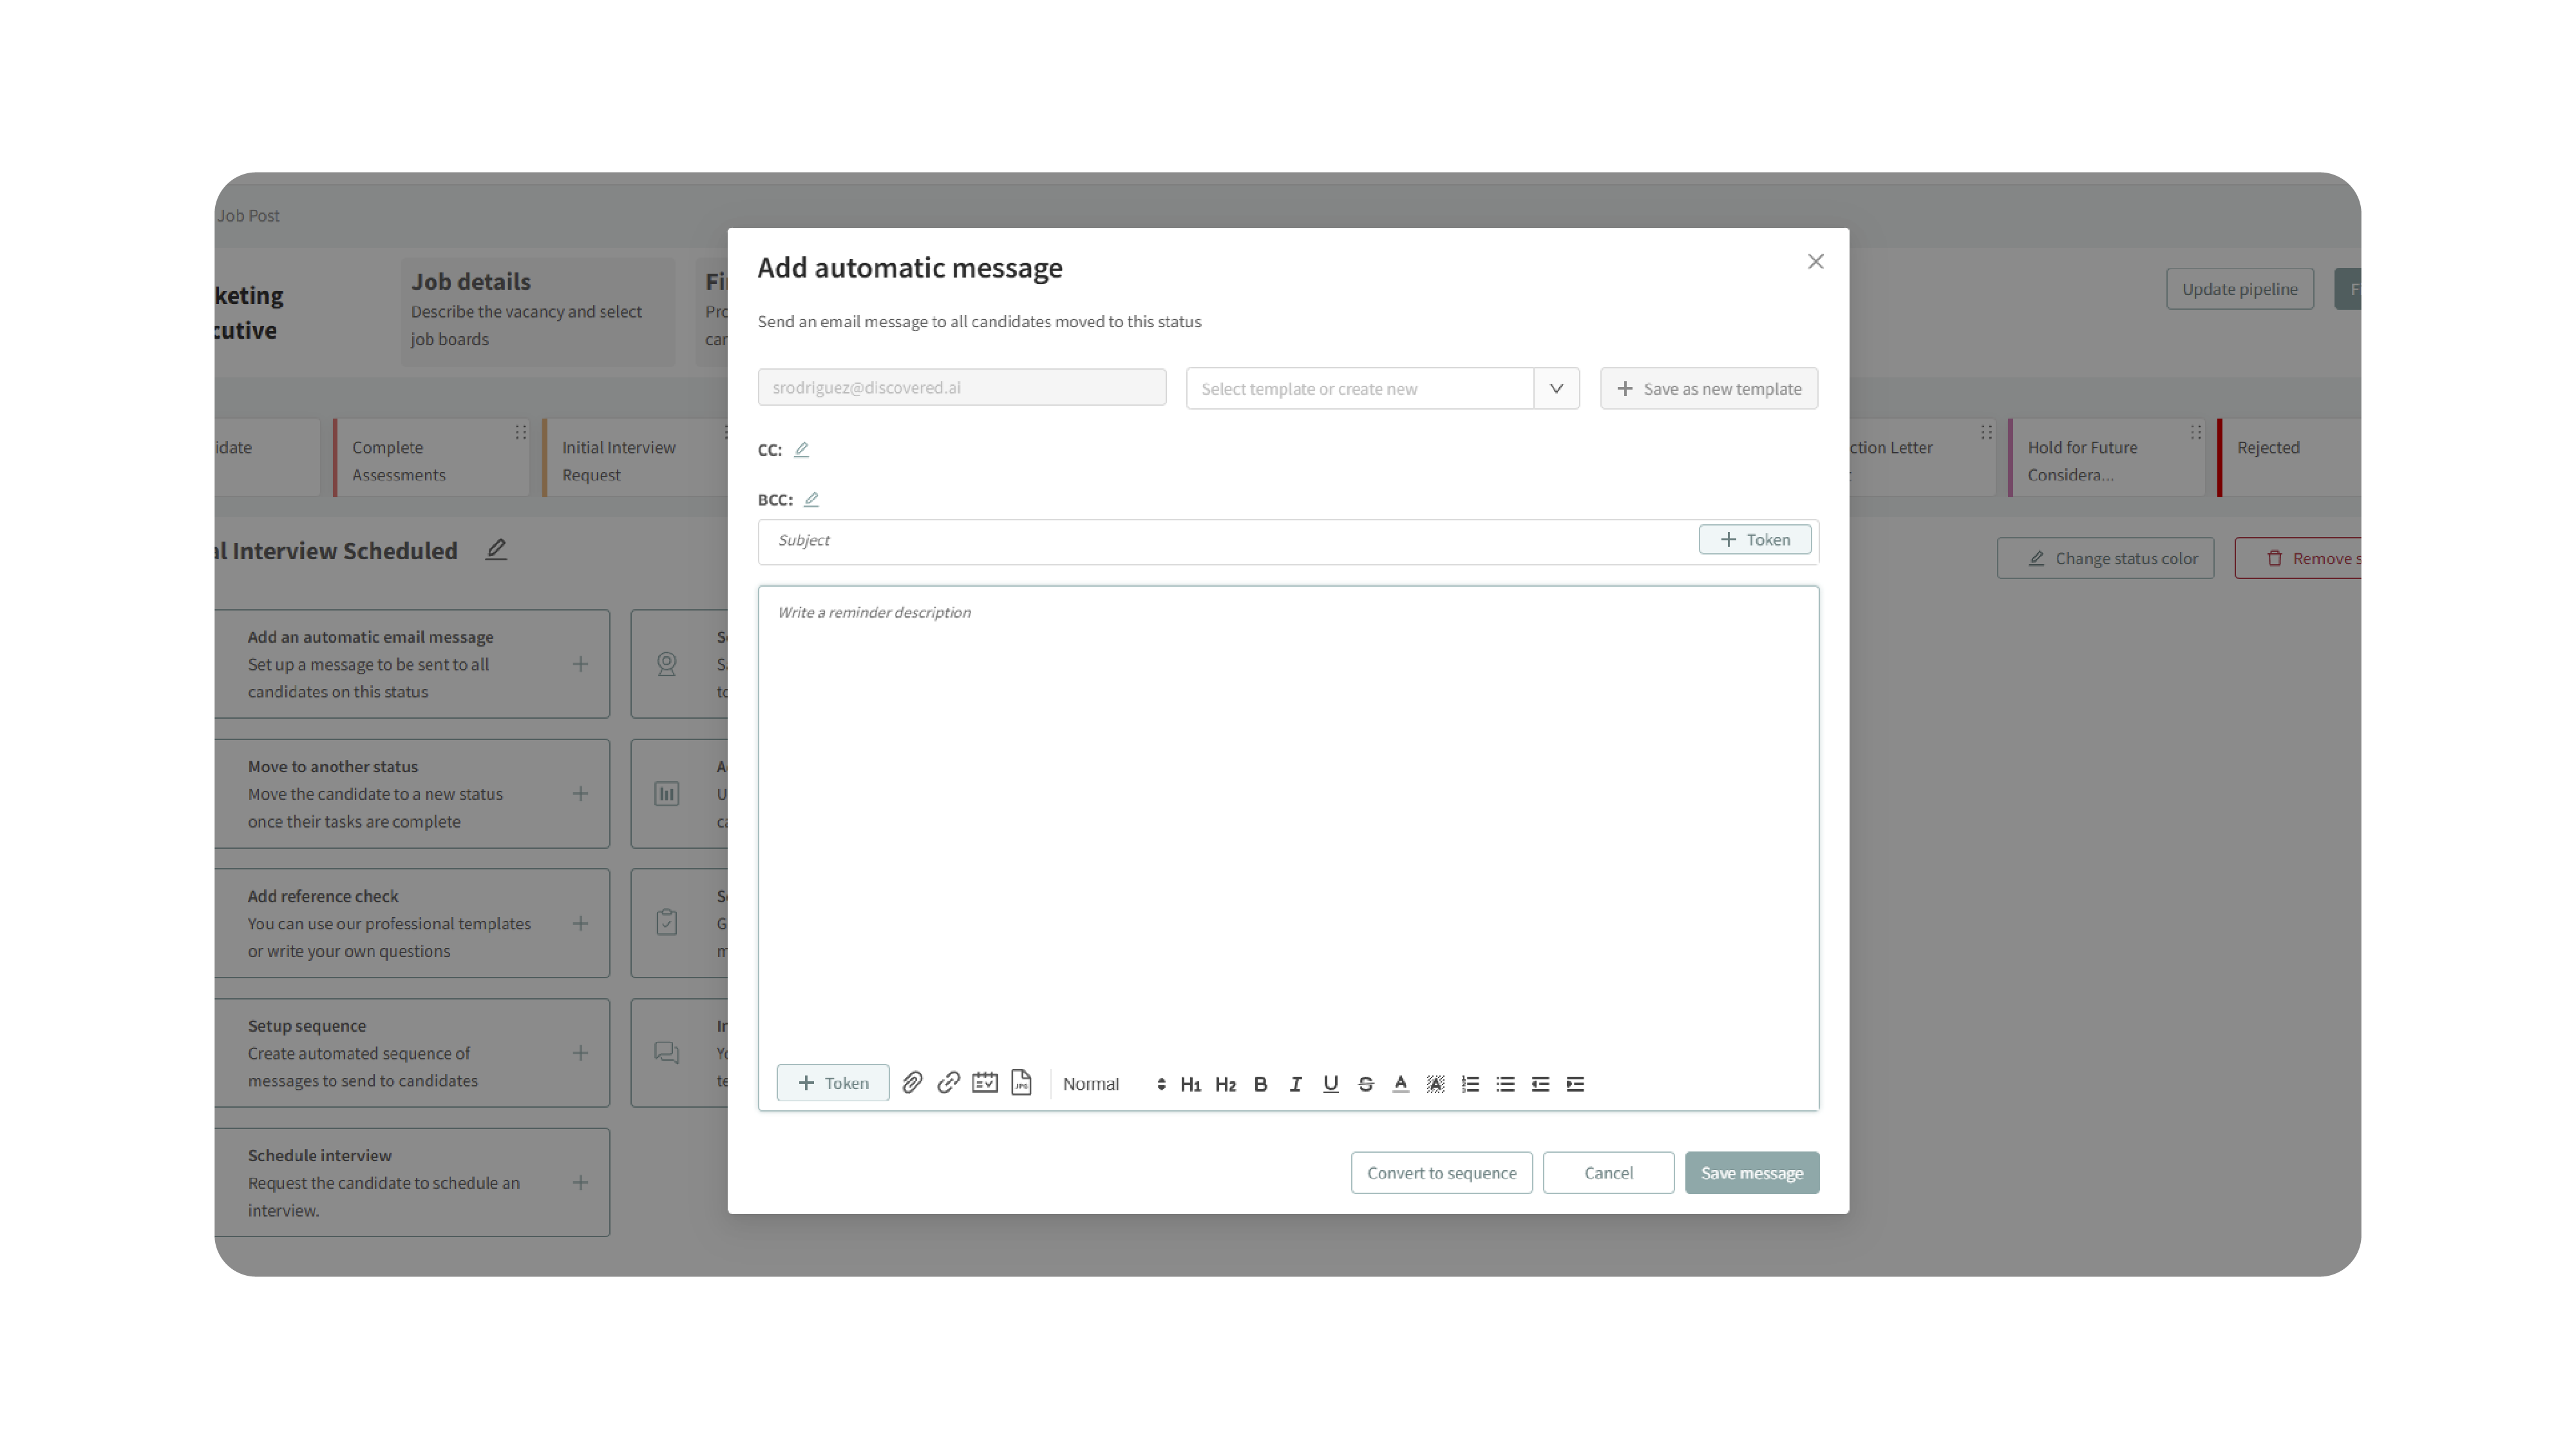Toggle italic text formatting

coord(1295,1084)
